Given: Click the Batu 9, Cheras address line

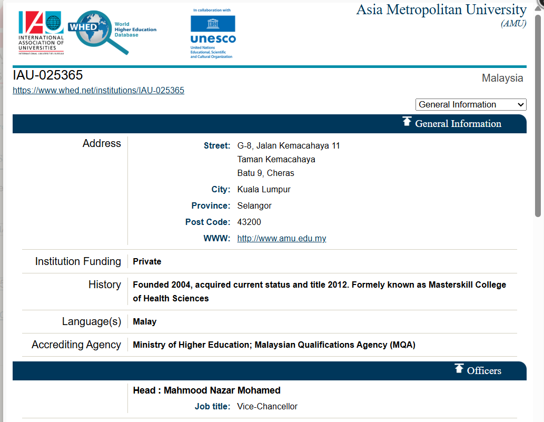Looking at the screenshot, I should 266,173.
